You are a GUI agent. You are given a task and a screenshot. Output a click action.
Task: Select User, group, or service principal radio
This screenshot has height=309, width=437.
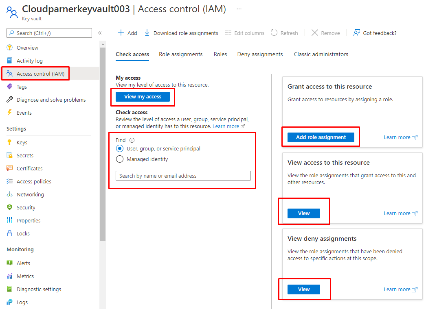tap(120, 149)
